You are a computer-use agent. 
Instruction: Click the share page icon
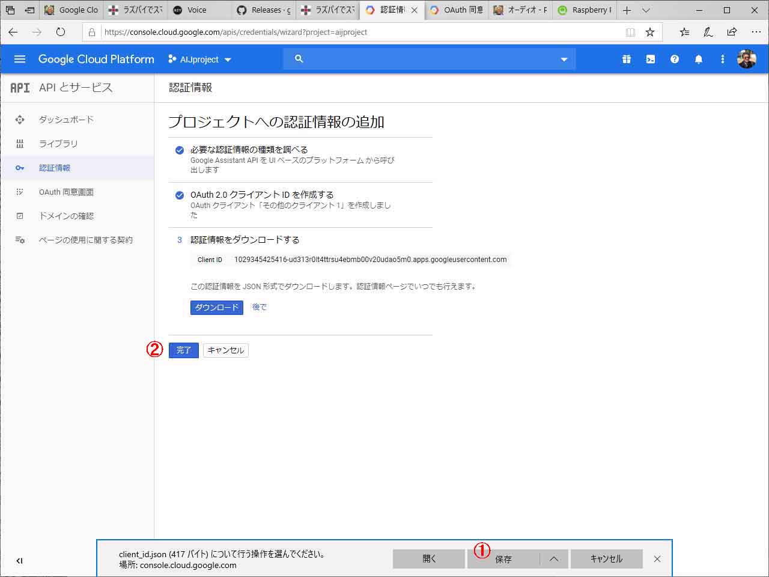pyautogui.click(x=732, y=32)
